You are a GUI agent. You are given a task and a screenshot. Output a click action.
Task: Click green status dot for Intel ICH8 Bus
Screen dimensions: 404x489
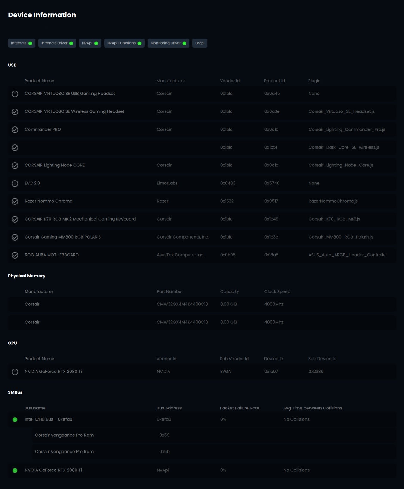click(15, 420)
